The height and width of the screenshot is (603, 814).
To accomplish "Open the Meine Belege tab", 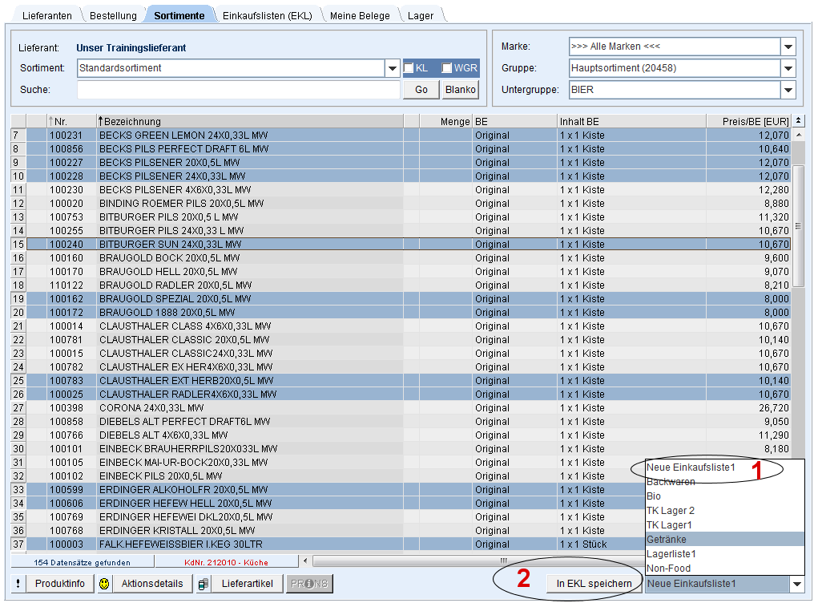I will click(360, 15).
